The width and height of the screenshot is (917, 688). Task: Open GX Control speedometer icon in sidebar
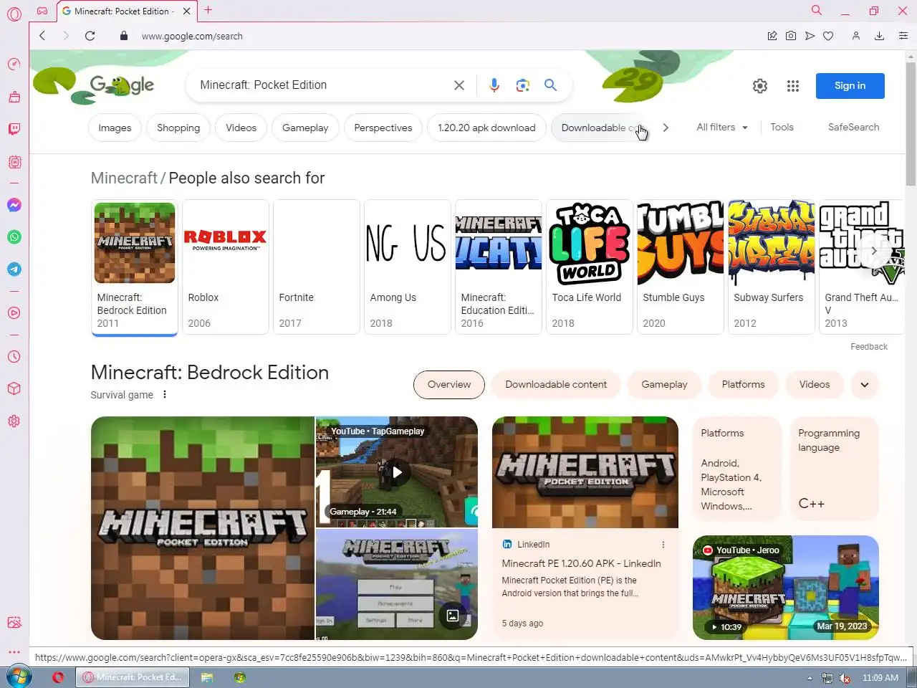[14, 64]
